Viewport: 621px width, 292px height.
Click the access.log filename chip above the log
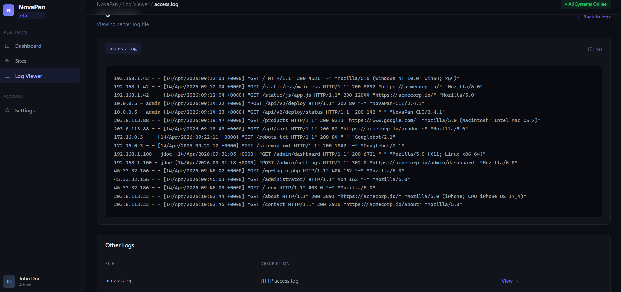[x=123, y=49]
